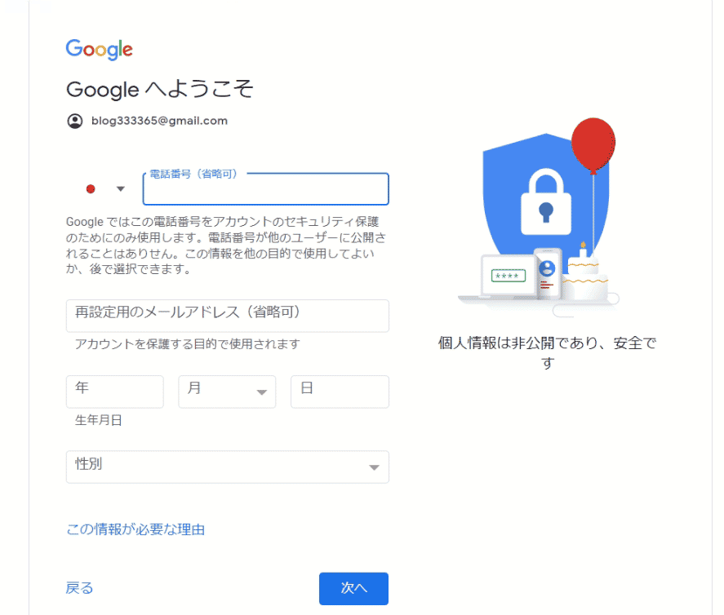Select the 日 day input field
The width and height of the screenshot is (724, 615).
click(x=340, y=392)
